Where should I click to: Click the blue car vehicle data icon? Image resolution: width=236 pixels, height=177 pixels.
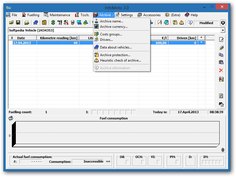tap(36, 23)
